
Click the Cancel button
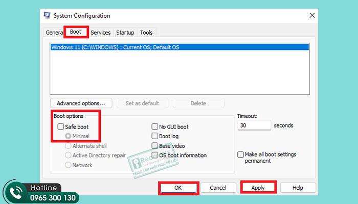[x=218, y=188]
